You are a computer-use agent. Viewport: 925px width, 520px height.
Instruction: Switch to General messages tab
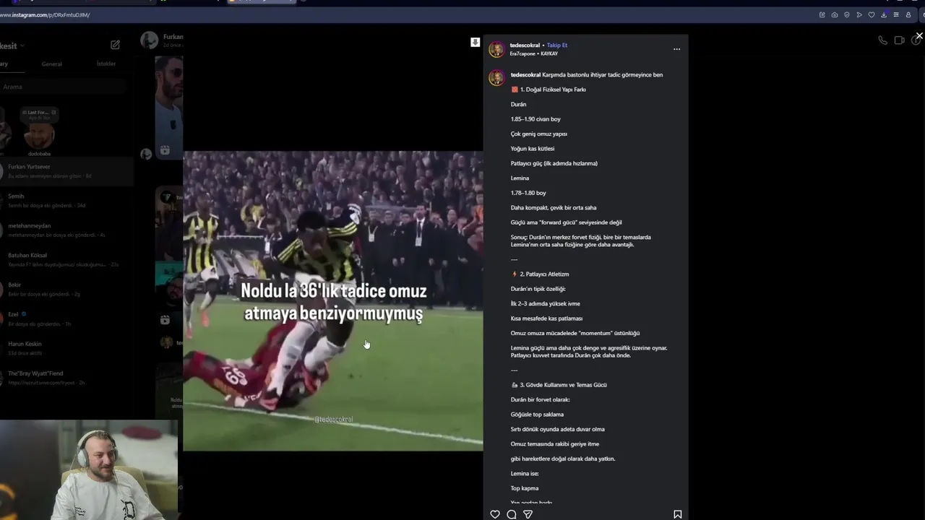pyautogui.click(x=51, y=64)
